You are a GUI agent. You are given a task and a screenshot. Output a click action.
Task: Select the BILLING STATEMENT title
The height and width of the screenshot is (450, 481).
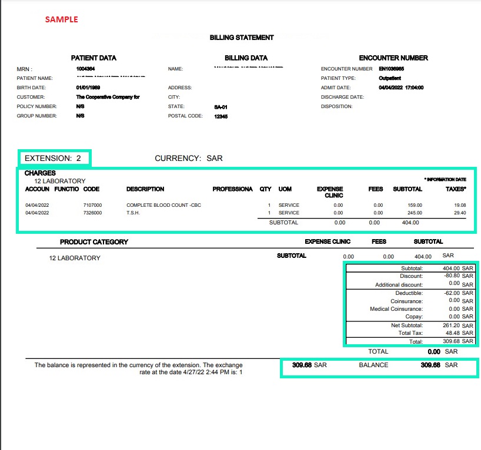(240, 37)
